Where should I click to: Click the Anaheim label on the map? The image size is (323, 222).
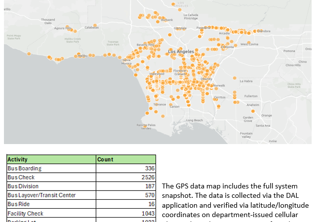click(x=252, y=105)
